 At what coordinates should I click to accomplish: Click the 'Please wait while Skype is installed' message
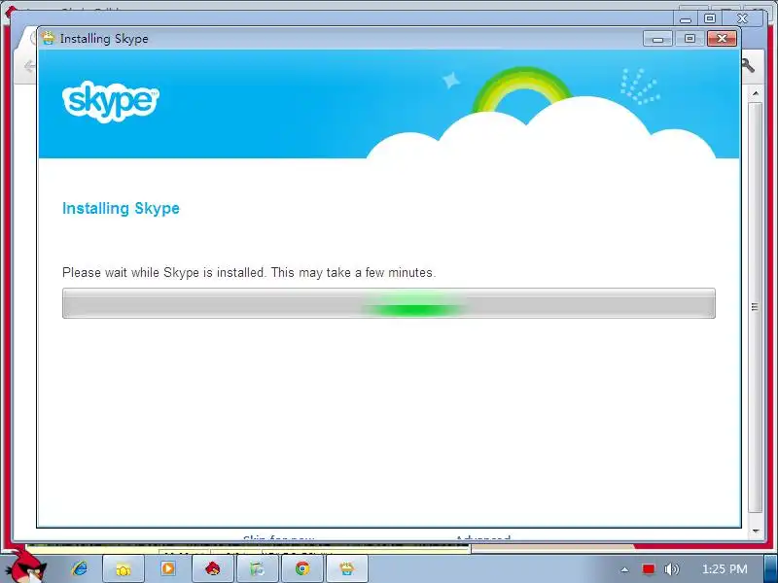[249, 273]
